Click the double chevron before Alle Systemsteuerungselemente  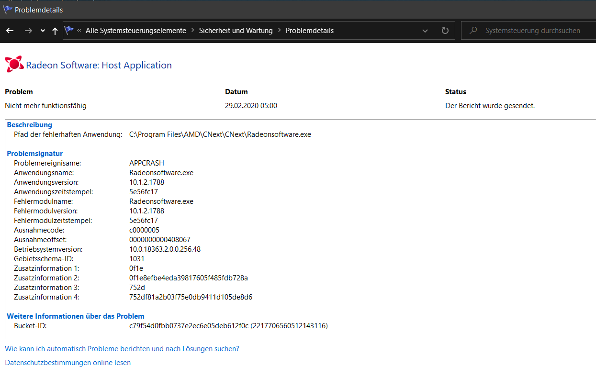pos(79,31)
